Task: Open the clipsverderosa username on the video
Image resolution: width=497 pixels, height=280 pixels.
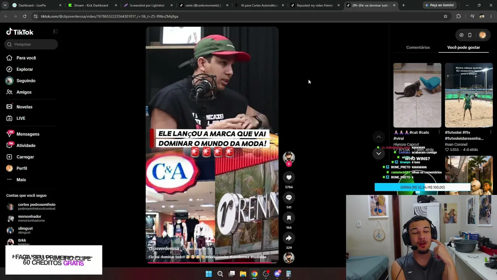Action: click(x=164, y=248)
